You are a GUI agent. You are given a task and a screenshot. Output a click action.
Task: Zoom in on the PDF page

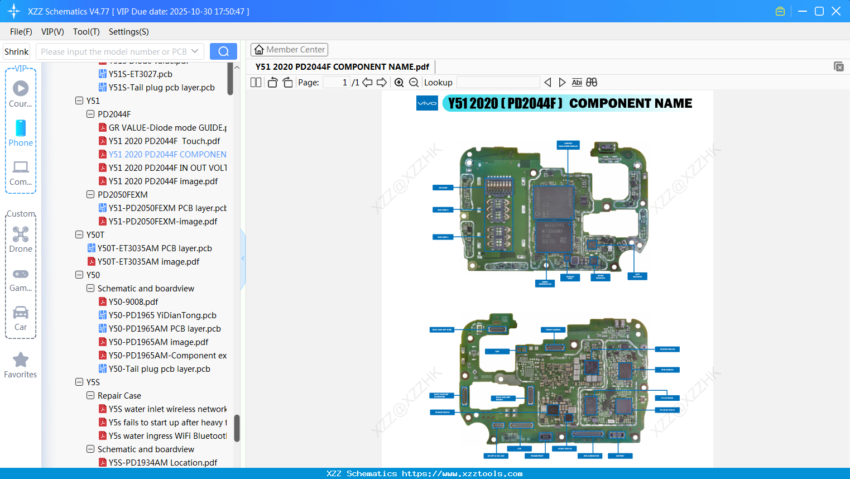(399, 82)
